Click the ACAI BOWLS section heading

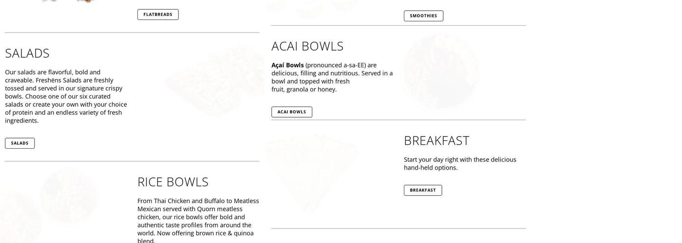click(307, 46)
